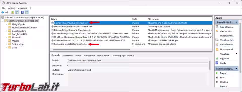Click the Aggiorna refresh icon
Image resolution: width=242 pixels, height=92 pixels.
217,59
